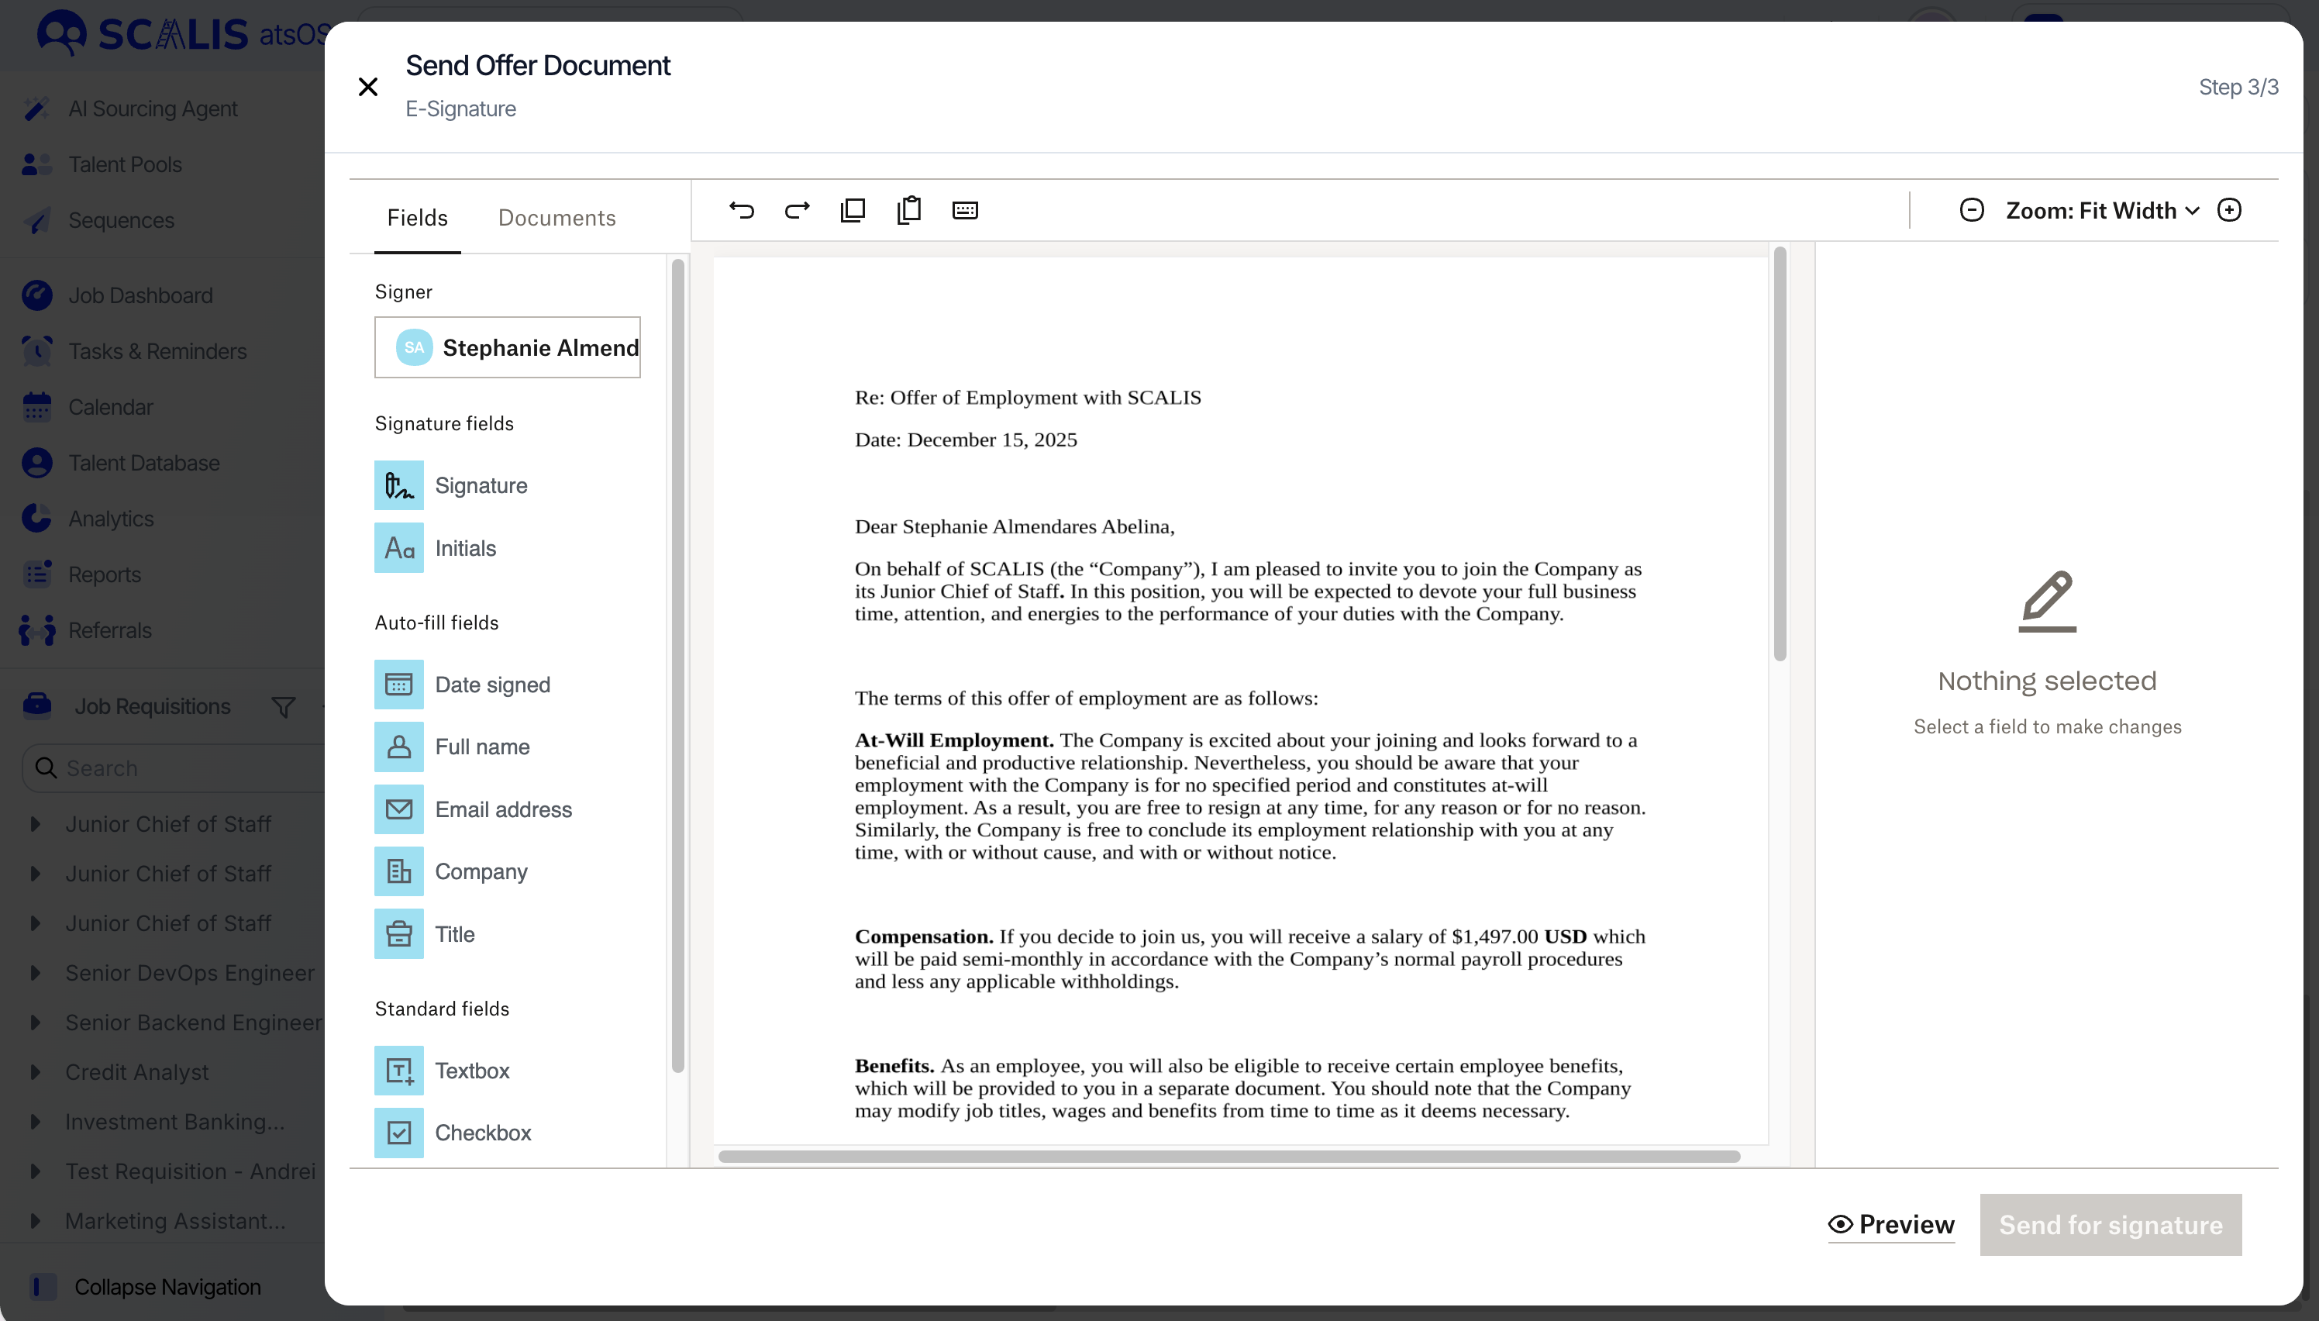Click the paste clipboard icon
The width and height of the screenshot is (2319, 1321).
pyautogui.click(x=908, y=211)
